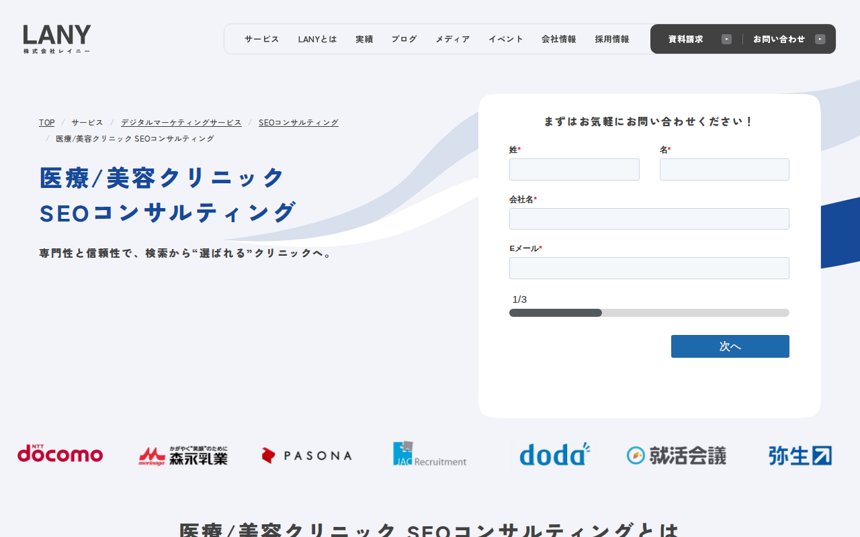Follow the デジタルマーケティングサービス breadcrumb link

point(181,122)
